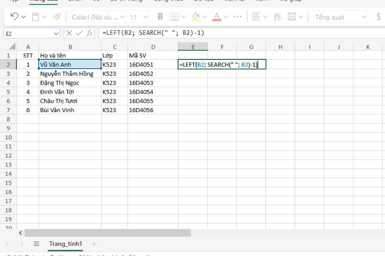Expand the Borders dropdown arrow

[x=184, y=17]
